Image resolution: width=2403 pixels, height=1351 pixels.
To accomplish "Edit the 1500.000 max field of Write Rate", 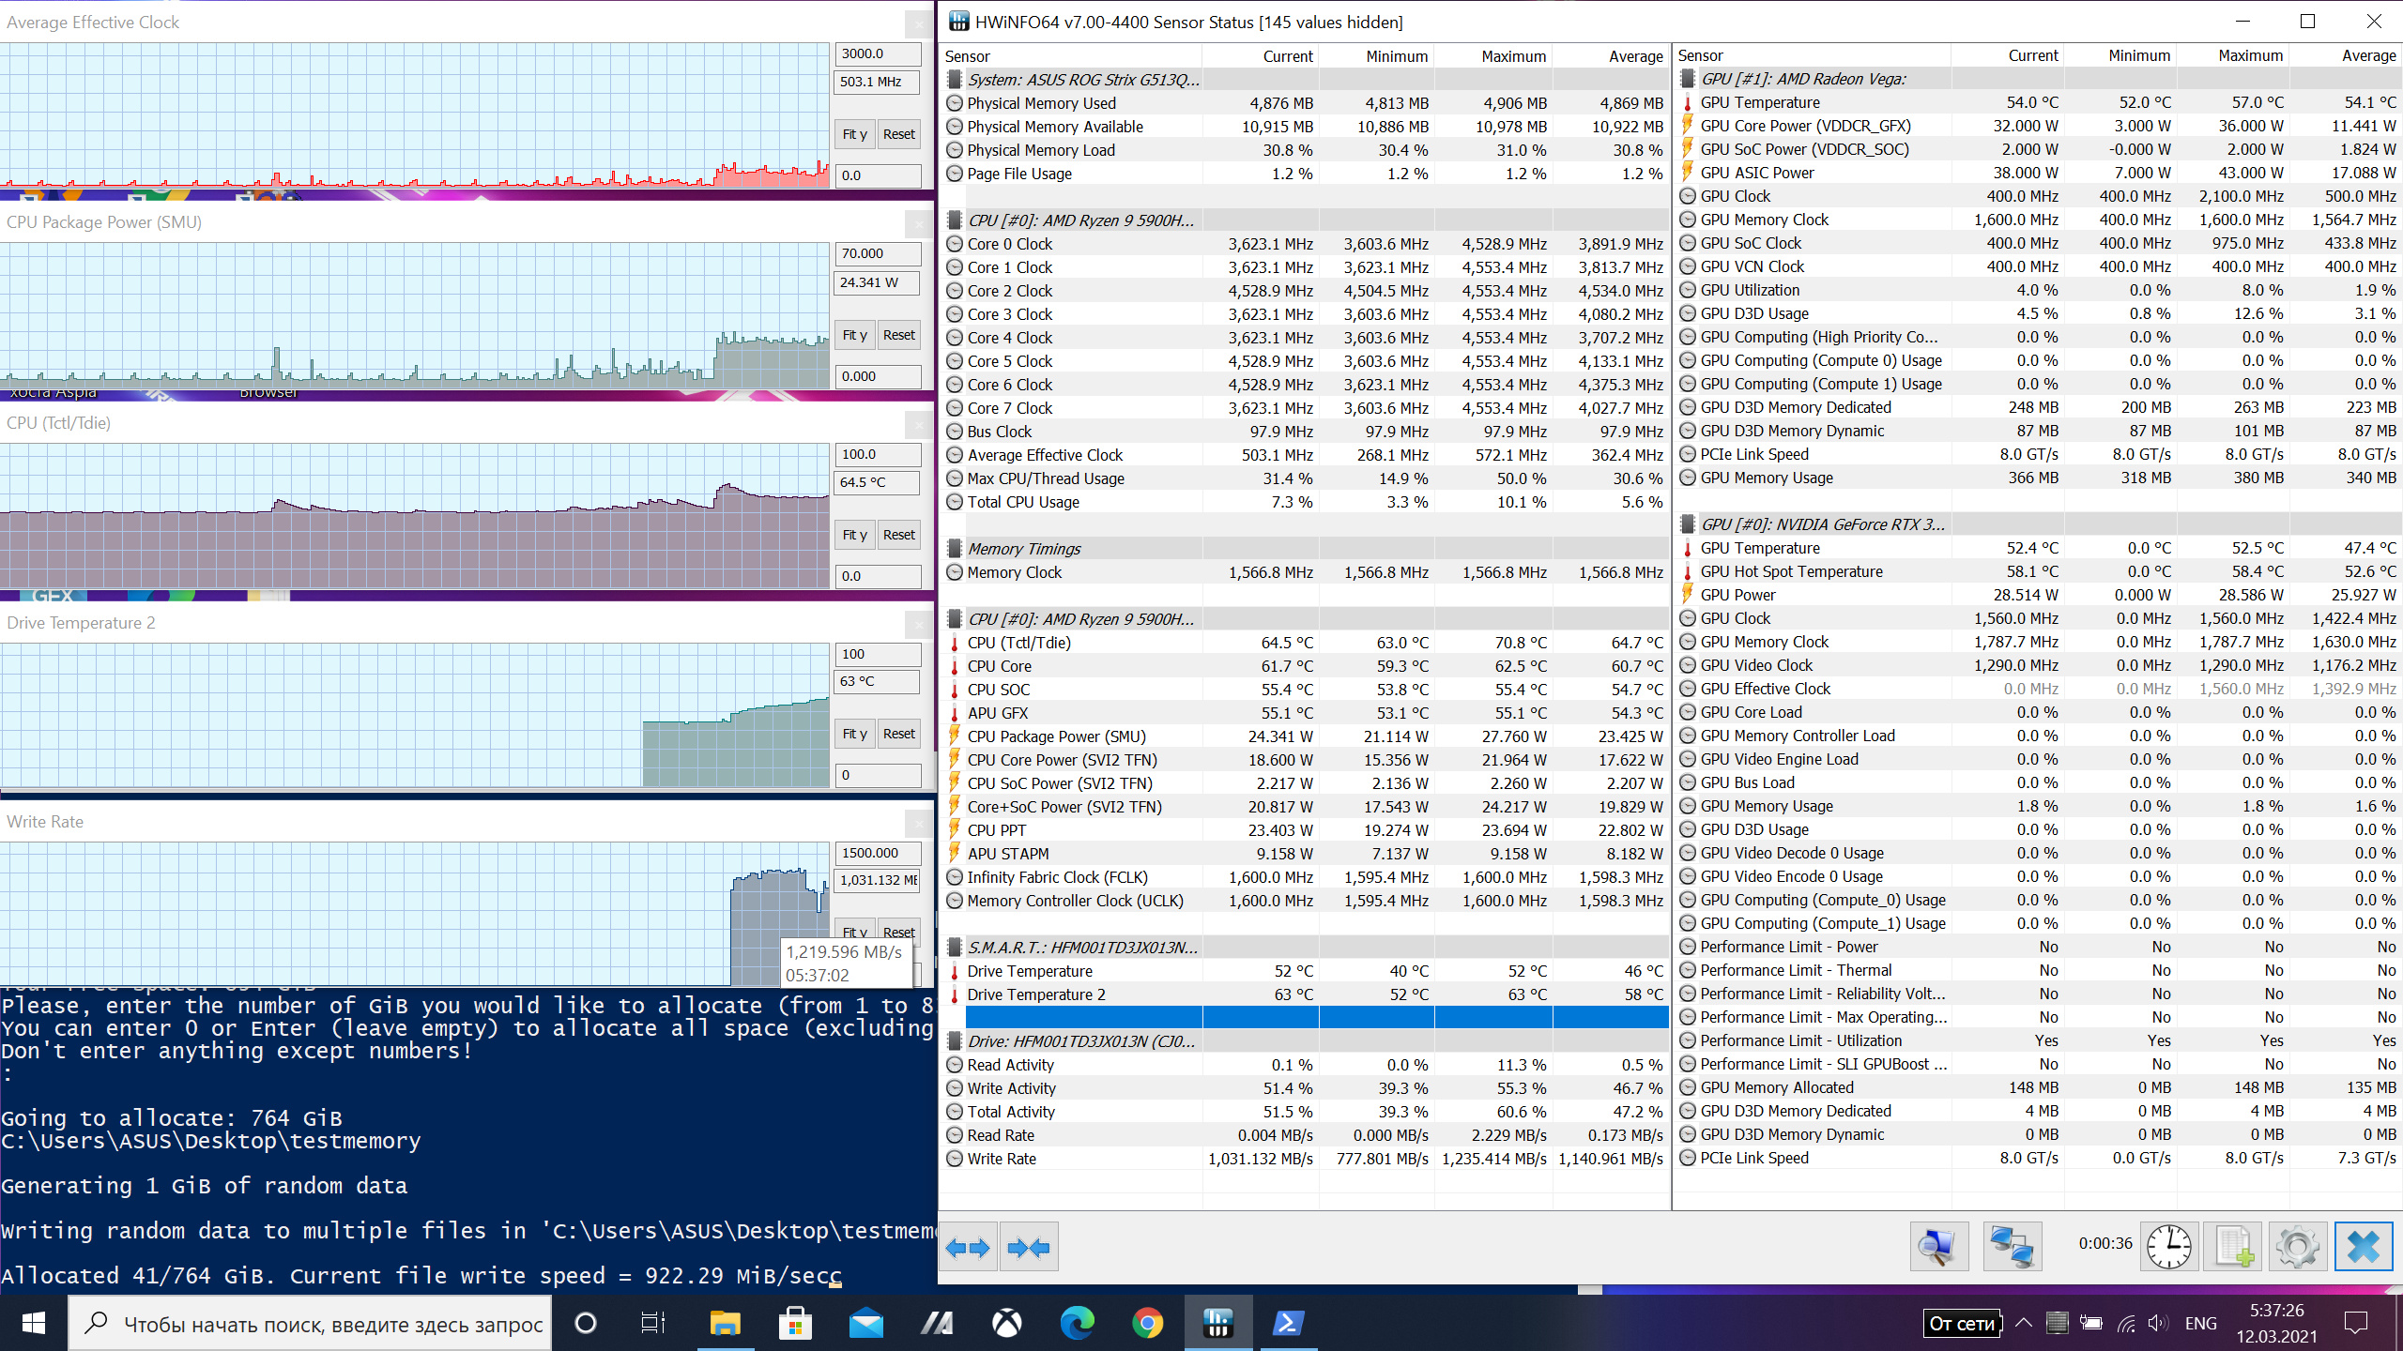I will point(878,853).
